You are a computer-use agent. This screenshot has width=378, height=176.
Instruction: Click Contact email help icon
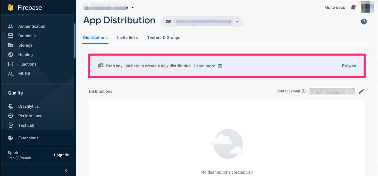coord(303,91)
